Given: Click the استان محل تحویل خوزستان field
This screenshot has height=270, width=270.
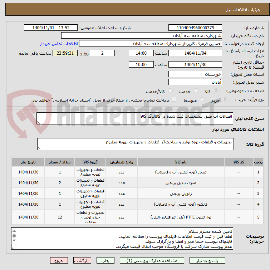Looking at the screenshot, I should 195,74.
